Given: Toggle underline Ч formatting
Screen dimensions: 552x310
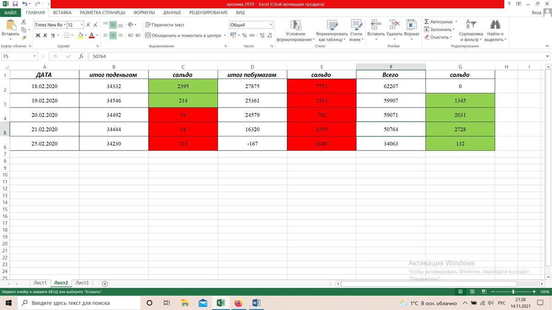Looking at the screenshot, I should 53,35.
